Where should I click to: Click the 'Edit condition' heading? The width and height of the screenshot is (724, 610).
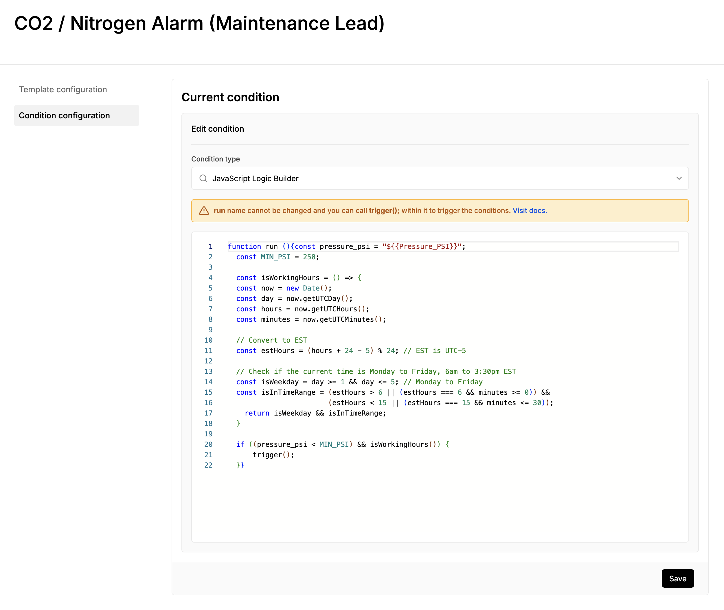(x=218, y=129)
